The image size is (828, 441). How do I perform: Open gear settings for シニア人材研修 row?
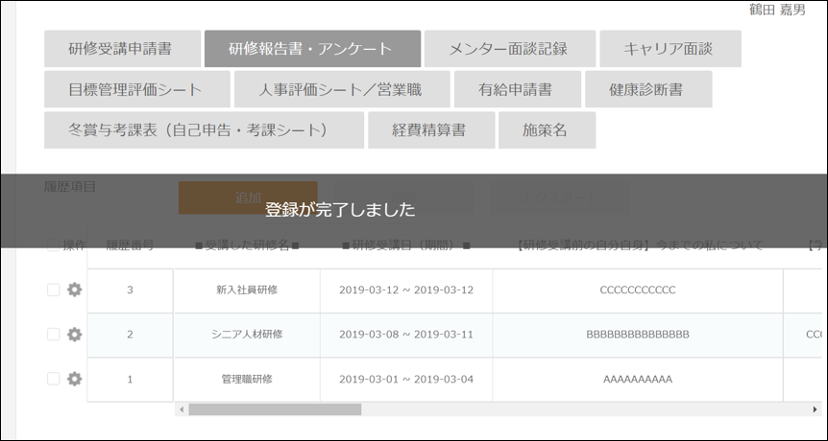coord(74,335)
